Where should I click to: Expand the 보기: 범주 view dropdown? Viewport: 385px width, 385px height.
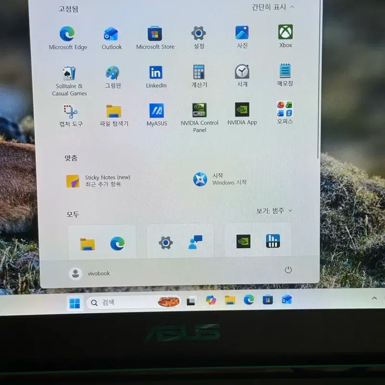274,211
